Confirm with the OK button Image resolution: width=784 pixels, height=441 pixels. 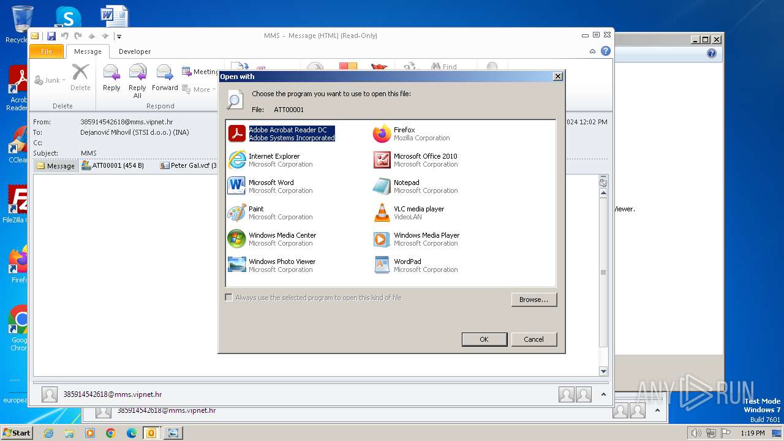(x=484, y=339)
